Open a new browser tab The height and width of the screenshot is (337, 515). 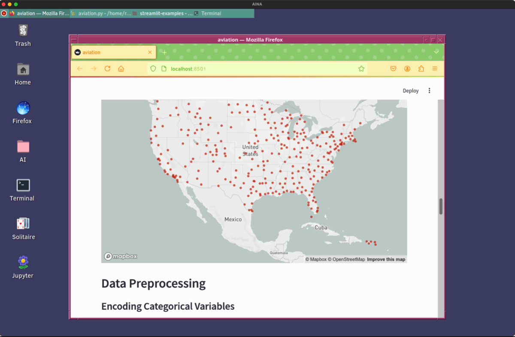click(x=164, y=52)
